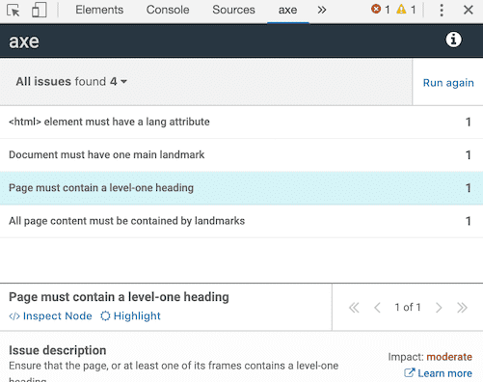Select Document must have one main landmark
483x382 pixels.
pos(241,155)
